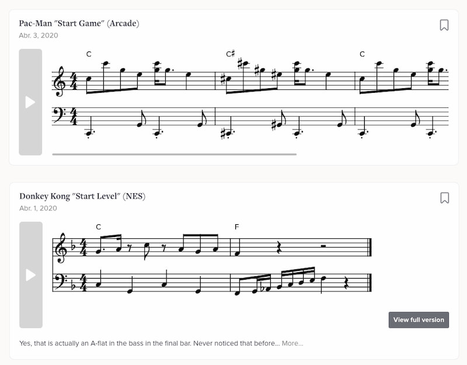The width and height of the screenshot is (467, 365).
Task: Click the Abr. 1, 2020 date
Action: click(39, 208)
